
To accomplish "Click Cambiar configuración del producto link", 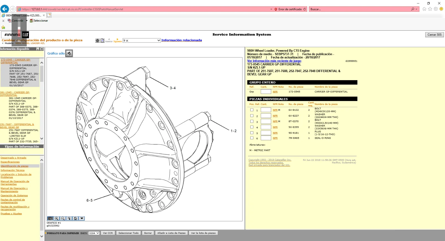I will (42, 40).
